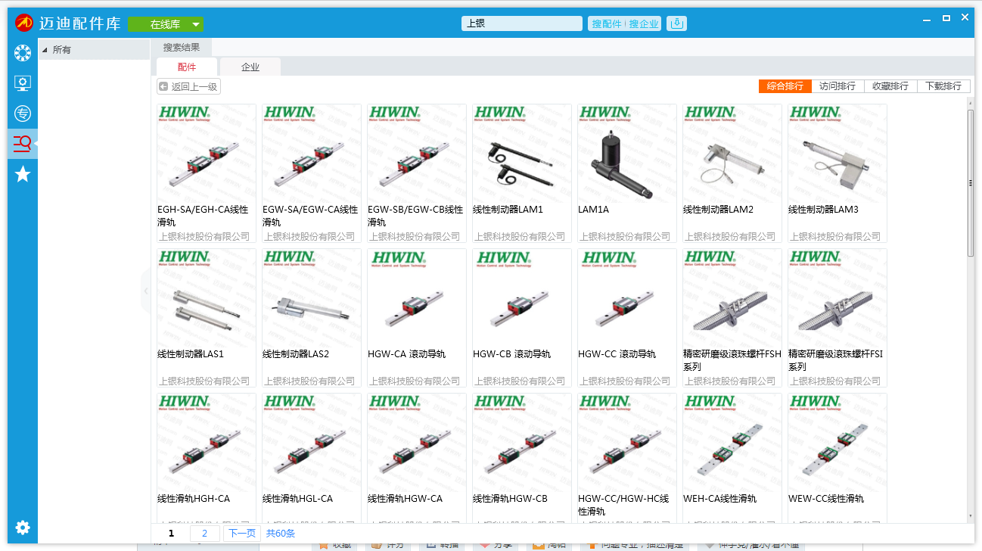Open LAM1A product thumbnail

(x=627, y=154)
